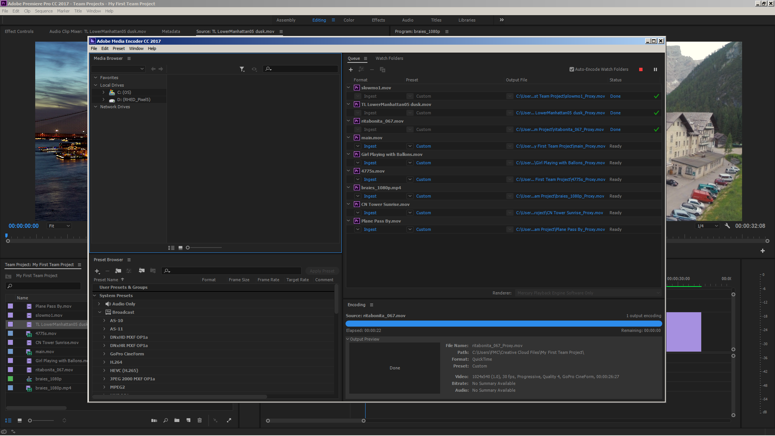Select list view in Premiere project panel
775x436 pixels.
pos(8,420)
